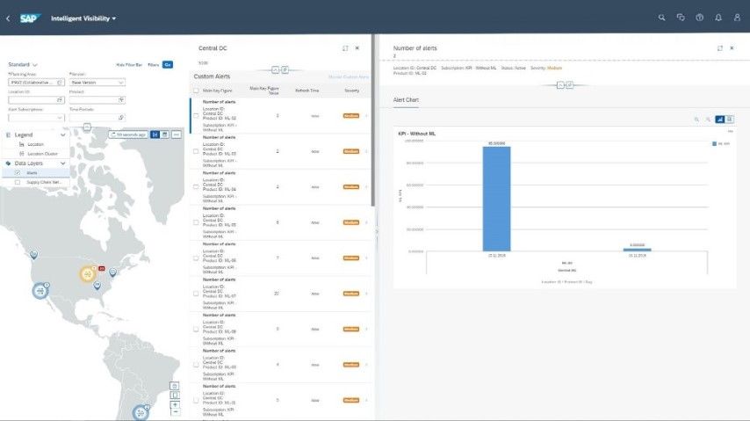Check the alert row for Product ML-05
Image resolution: width=750 pixels, height=421 pixels.
196,222
